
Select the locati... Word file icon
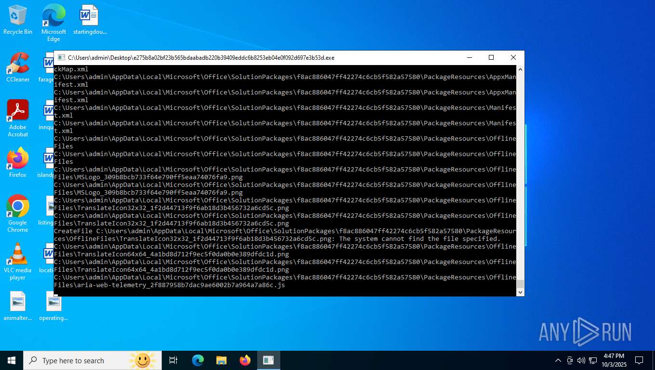pyautogui.click(x=47, y=258)
